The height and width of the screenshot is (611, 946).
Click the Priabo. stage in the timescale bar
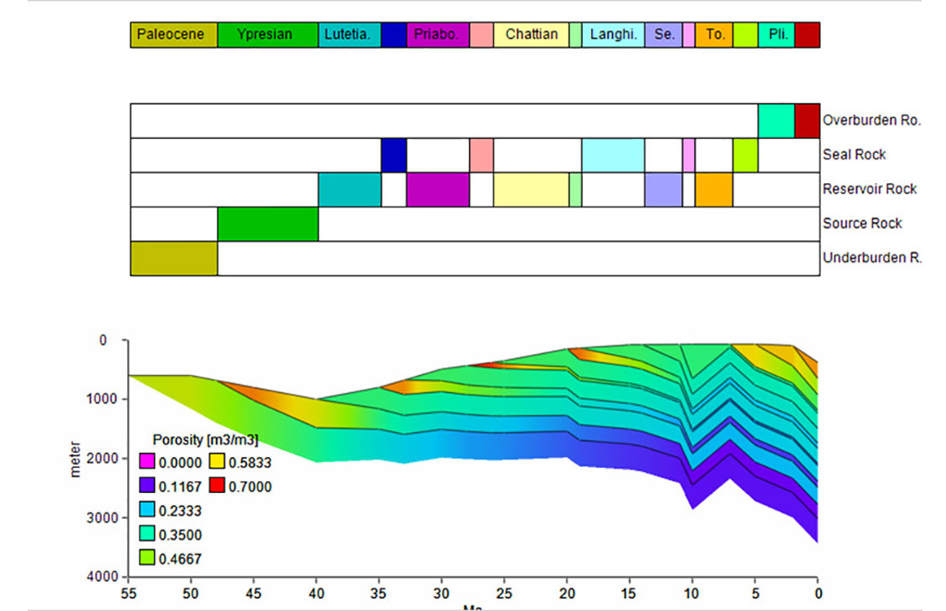pos(437,35)
